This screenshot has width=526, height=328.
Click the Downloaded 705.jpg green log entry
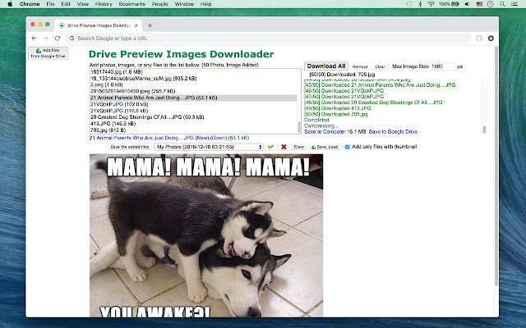coord(336,114)
